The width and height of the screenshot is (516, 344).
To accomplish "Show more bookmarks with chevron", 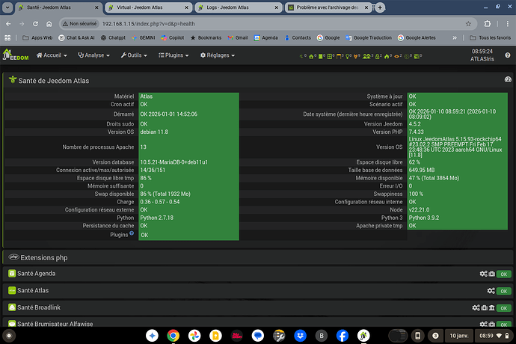I will coord(455,38).
